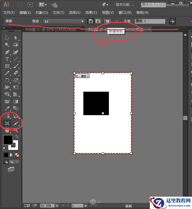Switch paint mode to Color
This screenshot has height=209, width=192.
[x=6, y=155]
